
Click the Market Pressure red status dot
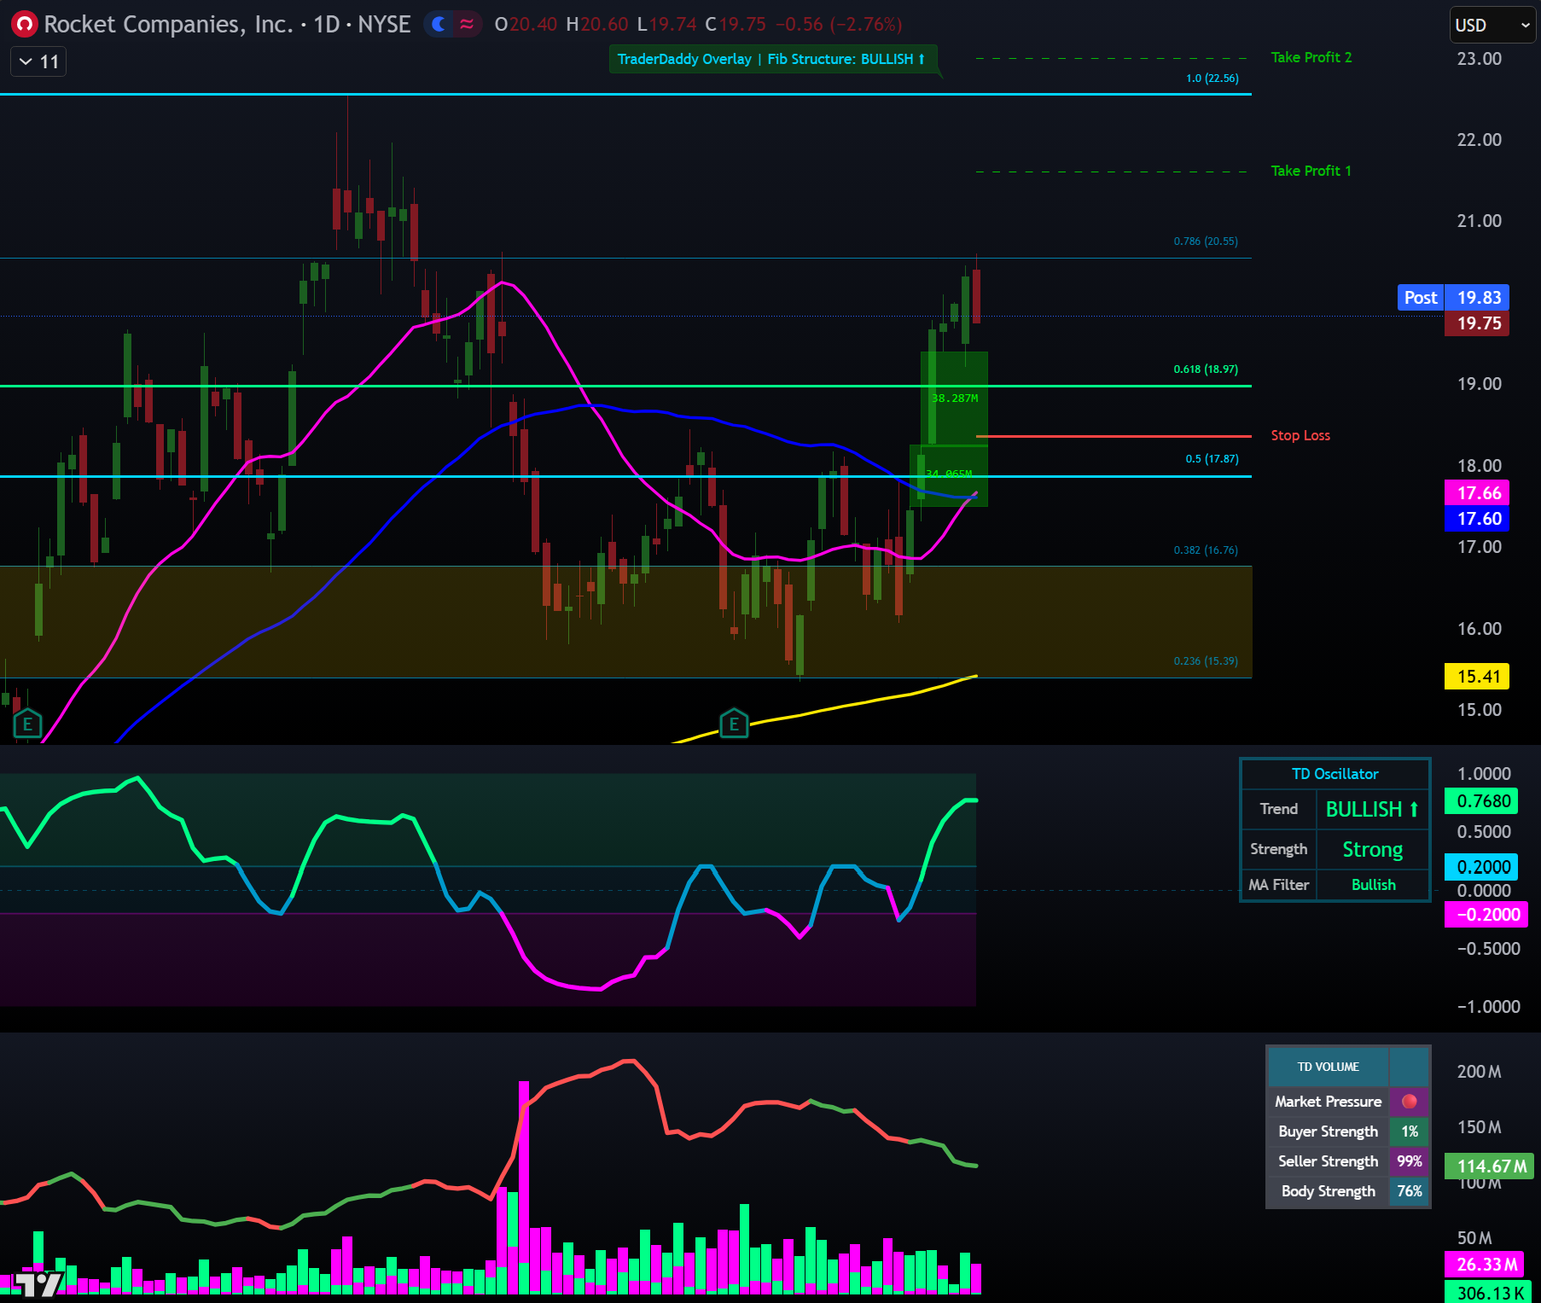tap(1410, 1102)
